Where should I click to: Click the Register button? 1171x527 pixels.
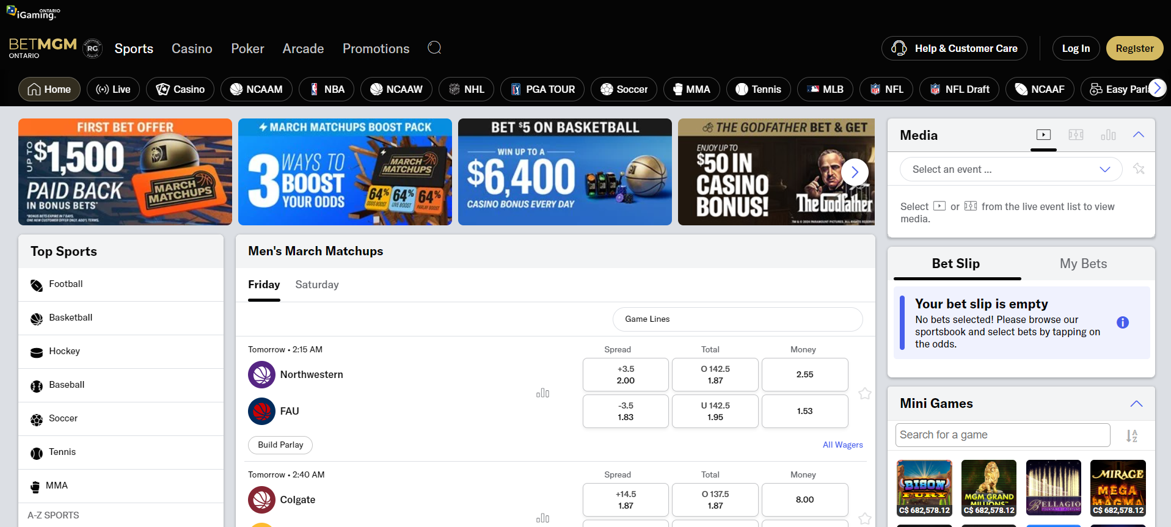(x=1134, y=48)
